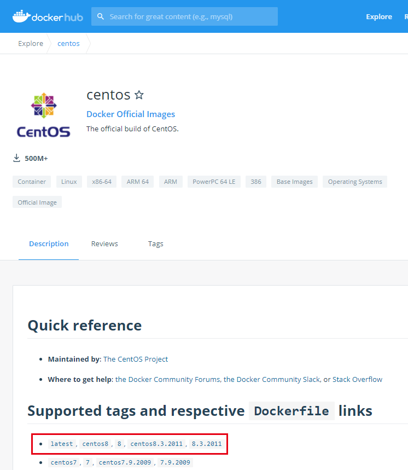
Task: Click the 'centos8' tag link
Action: pos(95,444)
